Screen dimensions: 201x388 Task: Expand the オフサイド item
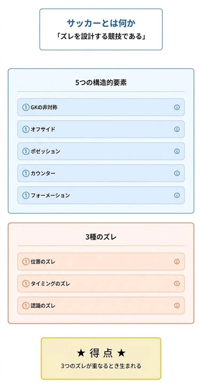[101, 129]
